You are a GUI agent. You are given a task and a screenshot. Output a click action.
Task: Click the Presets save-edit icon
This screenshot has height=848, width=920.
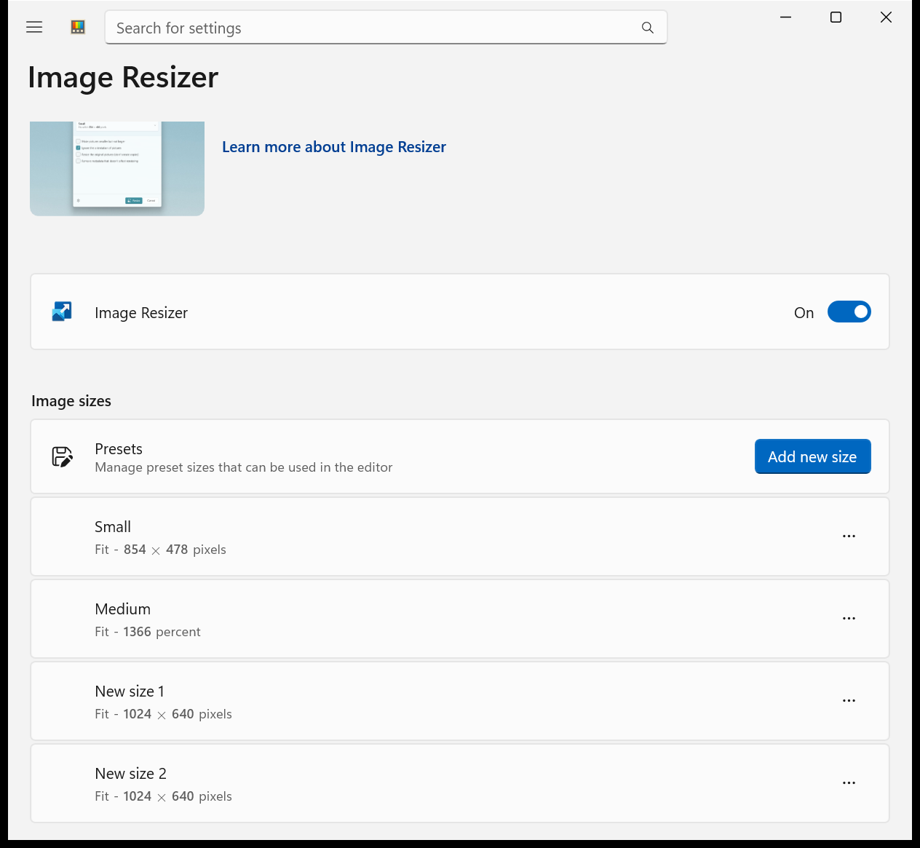click(63, 457)
